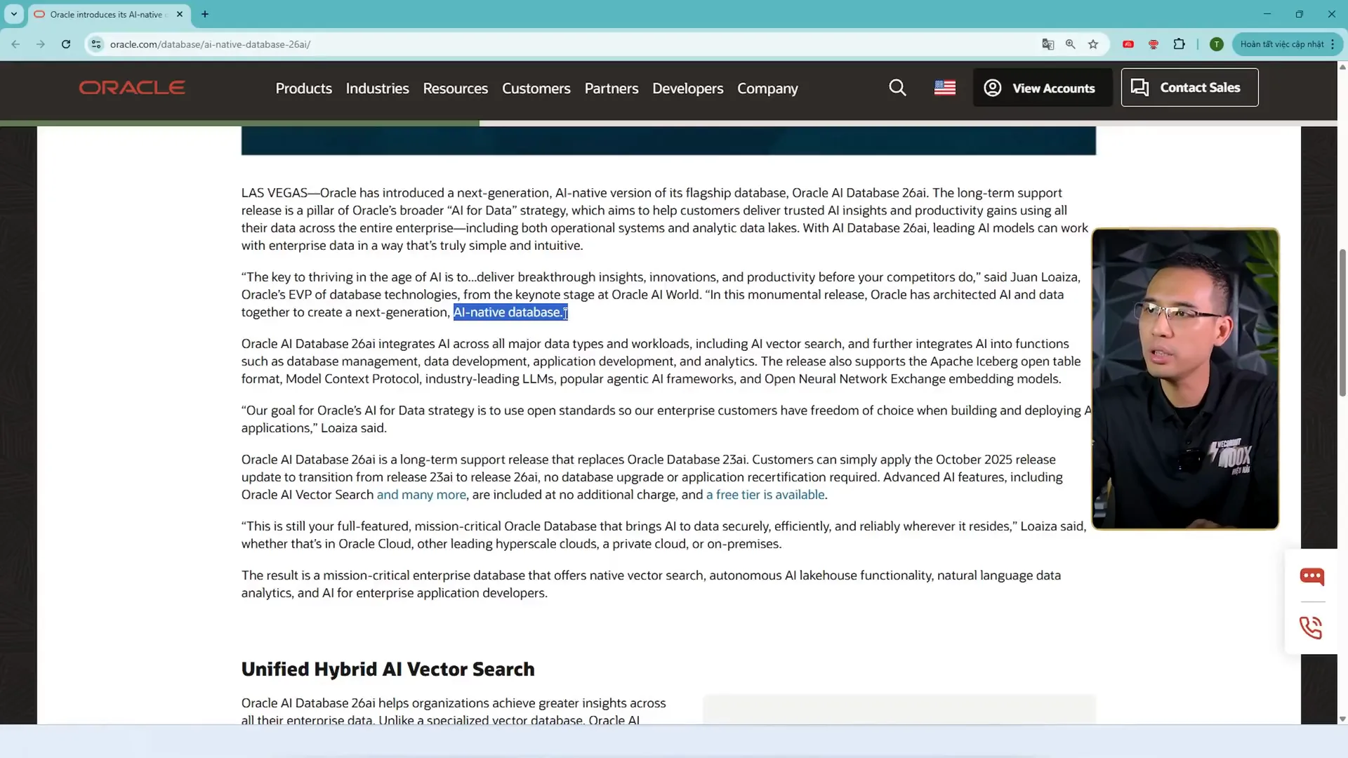This screenshot has height=758, width=1348.
Task: Click the Oracle logo in header
Action: (132, 88)
